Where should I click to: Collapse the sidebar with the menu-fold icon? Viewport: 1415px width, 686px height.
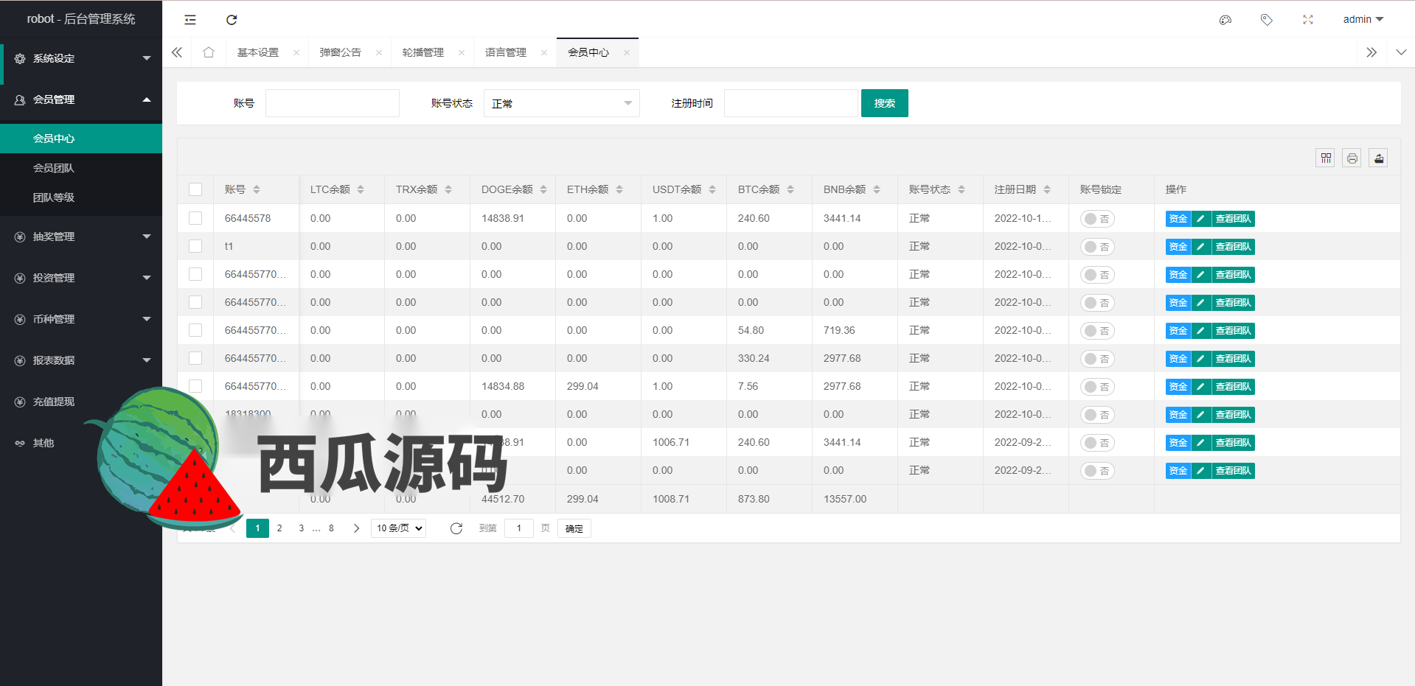click(190, 20)
